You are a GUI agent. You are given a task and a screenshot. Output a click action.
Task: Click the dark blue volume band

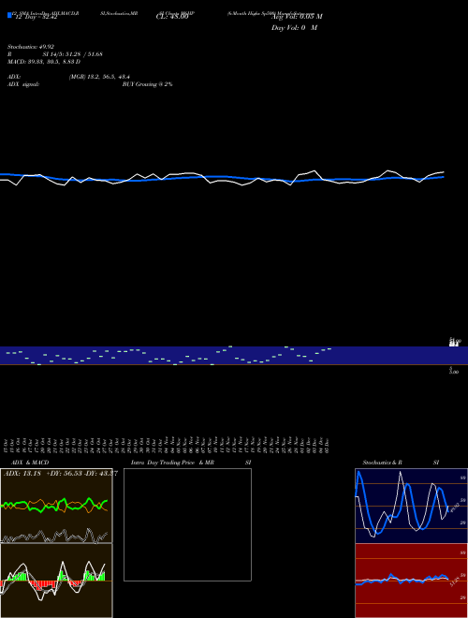pos(234,356)
